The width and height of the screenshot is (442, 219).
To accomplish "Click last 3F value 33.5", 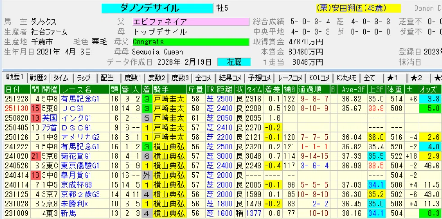I will point(377,166).
